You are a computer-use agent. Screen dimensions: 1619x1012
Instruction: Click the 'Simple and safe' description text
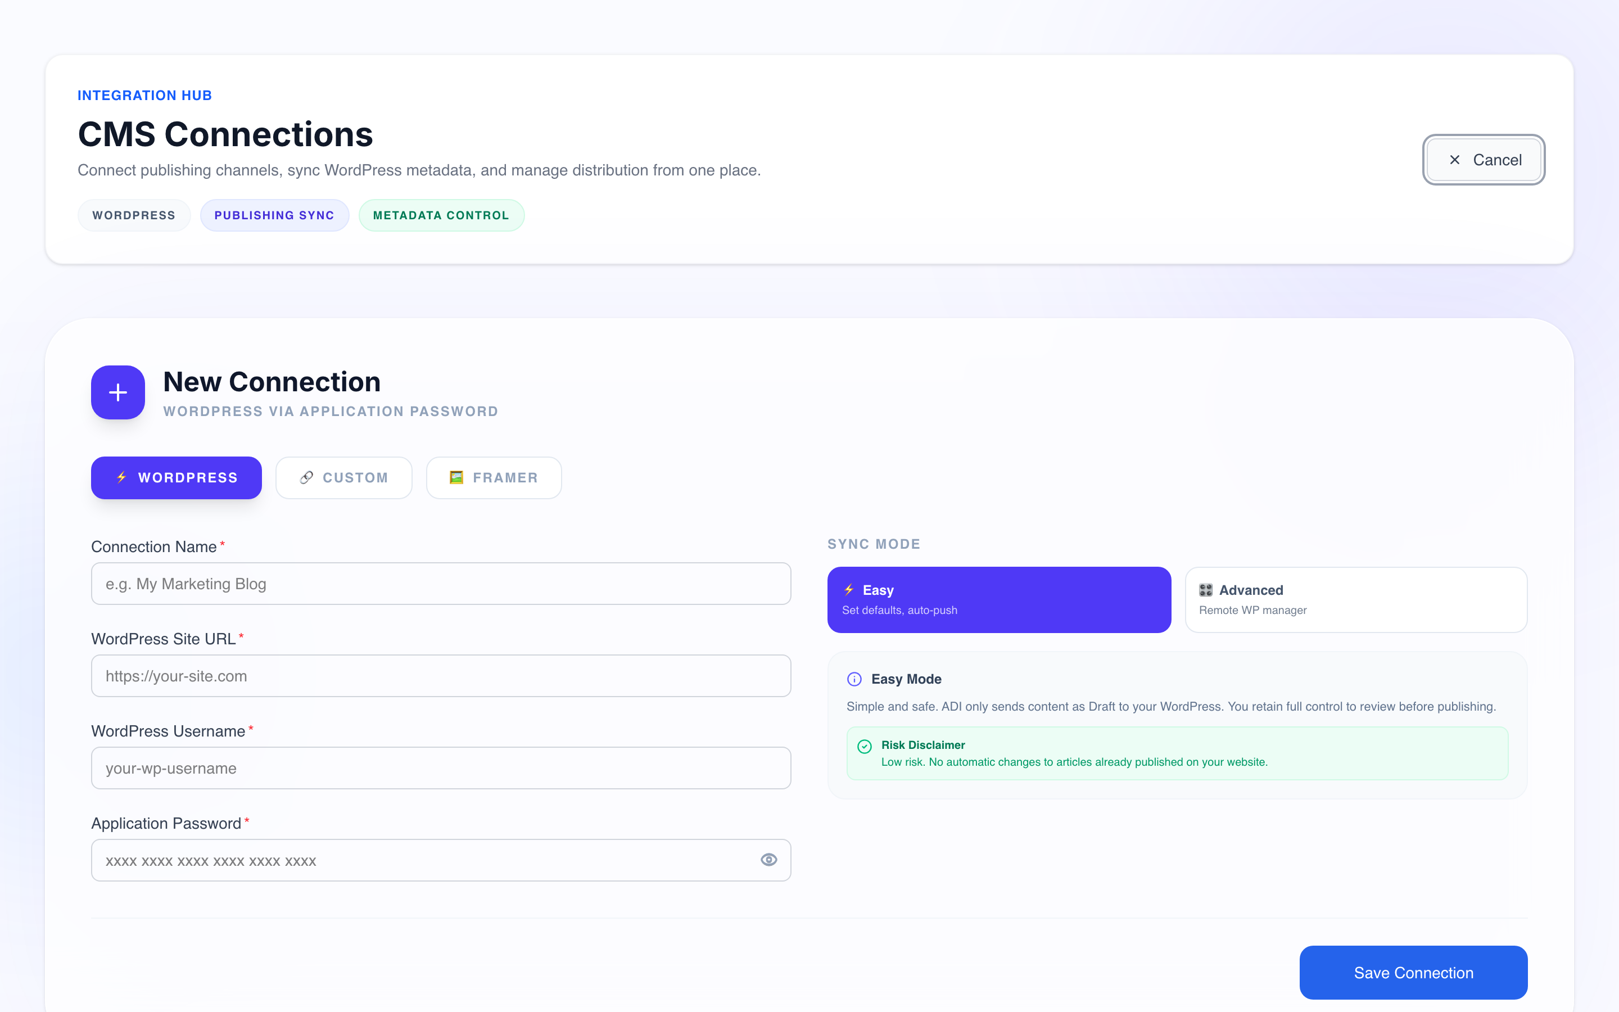[1171, 707]
